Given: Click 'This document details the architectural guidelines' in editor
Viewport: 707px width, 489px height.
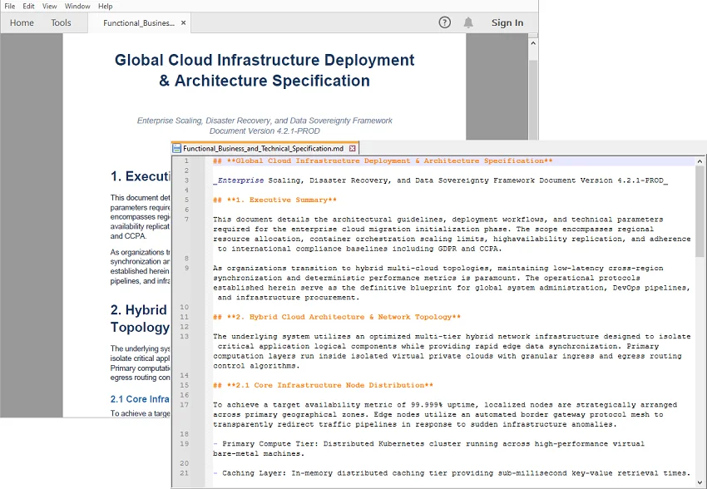Looking at the screenshot, I should coord(452,234).
